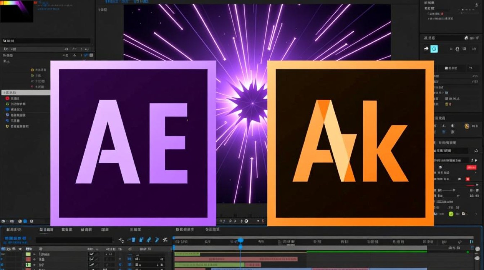The width and height of the screenshot is (484, 270).
Task: Click the cyan highlighted icon in right panel
Action: pos(434,49)
